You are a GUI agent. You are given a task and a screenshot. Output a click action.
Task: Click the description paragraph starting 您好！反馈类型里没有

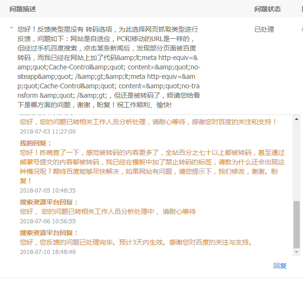[x=109, y=67]
